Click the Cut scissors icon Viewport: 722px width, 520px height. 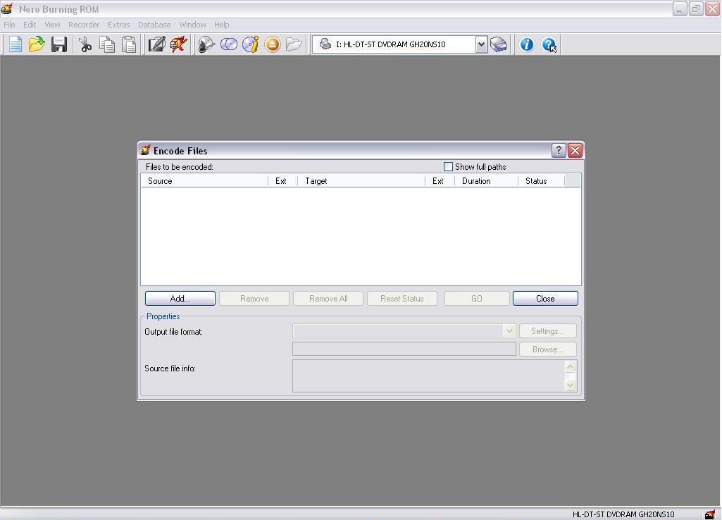coord(85,44)
